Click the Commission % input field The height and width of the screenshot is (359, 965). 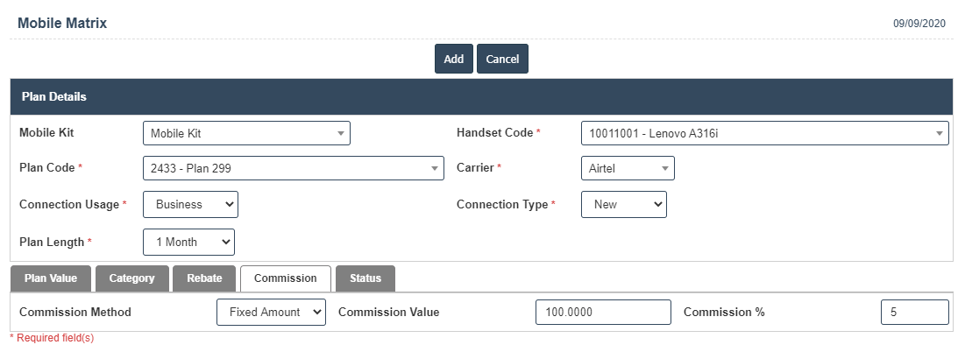pyautogui.click(x=914, y=312)
